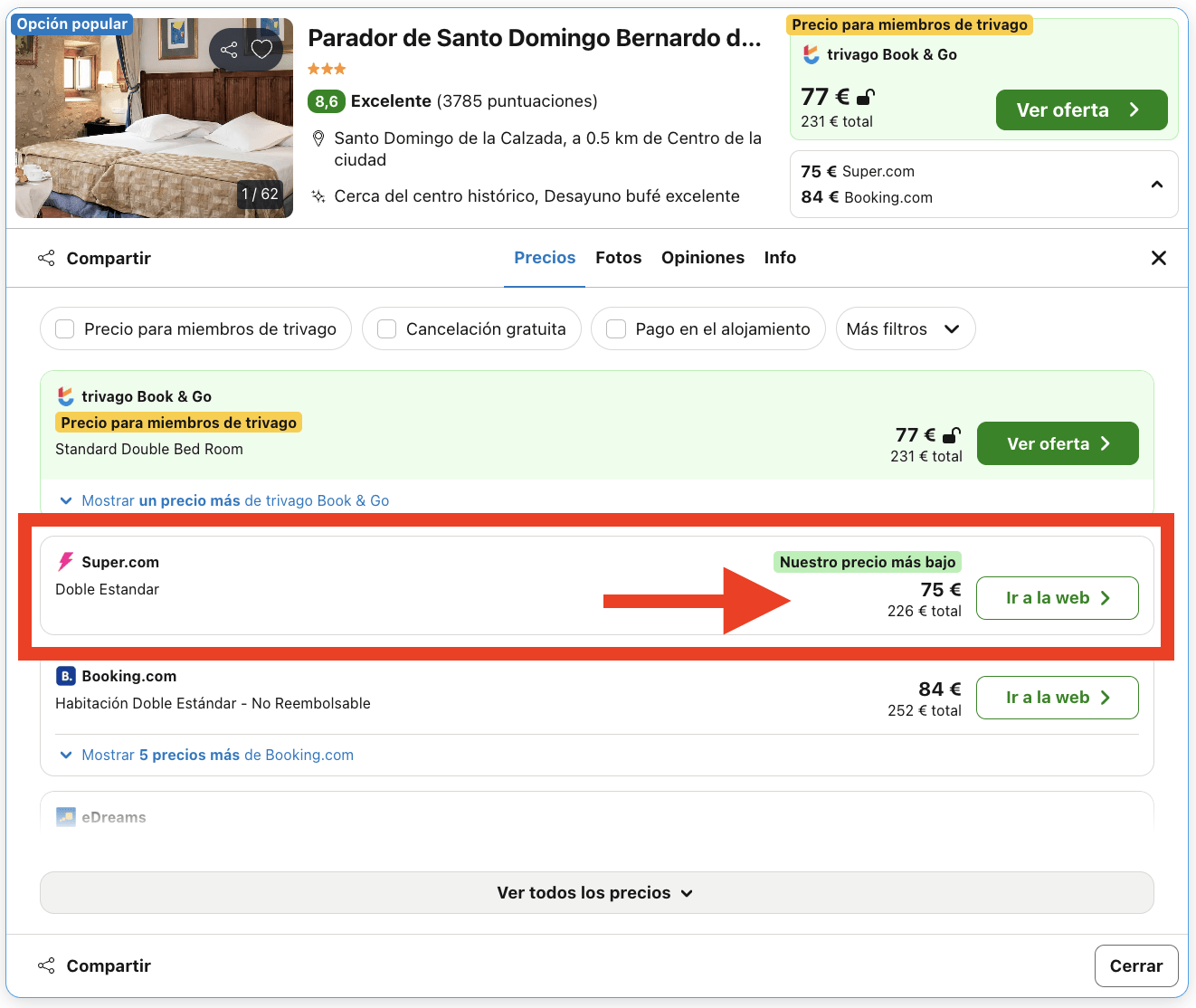Check the Cancelación gratuita filter

(x=386, y=328)
